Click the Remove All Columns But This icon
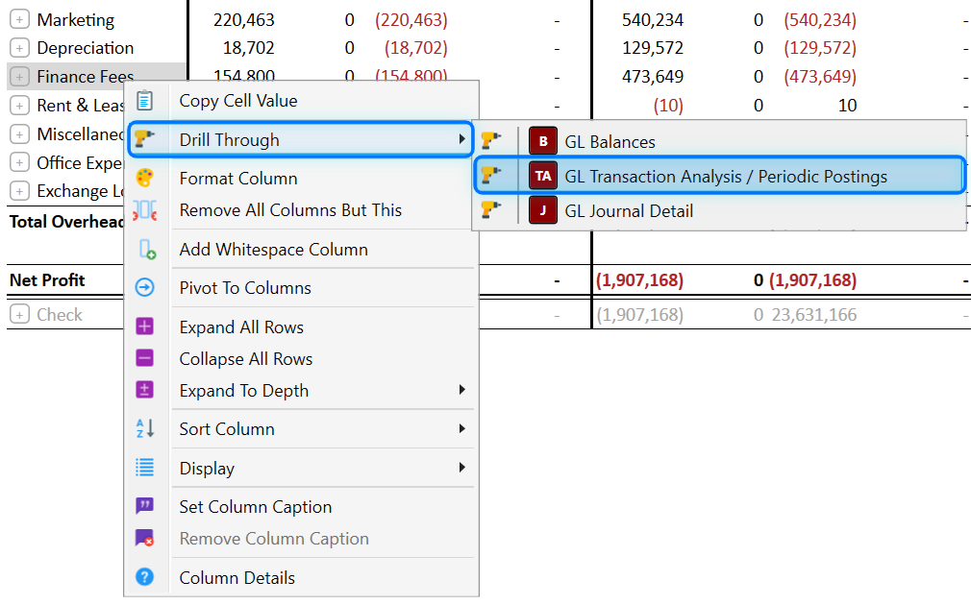Screen dimensions: 971x605 pos(144,210)
